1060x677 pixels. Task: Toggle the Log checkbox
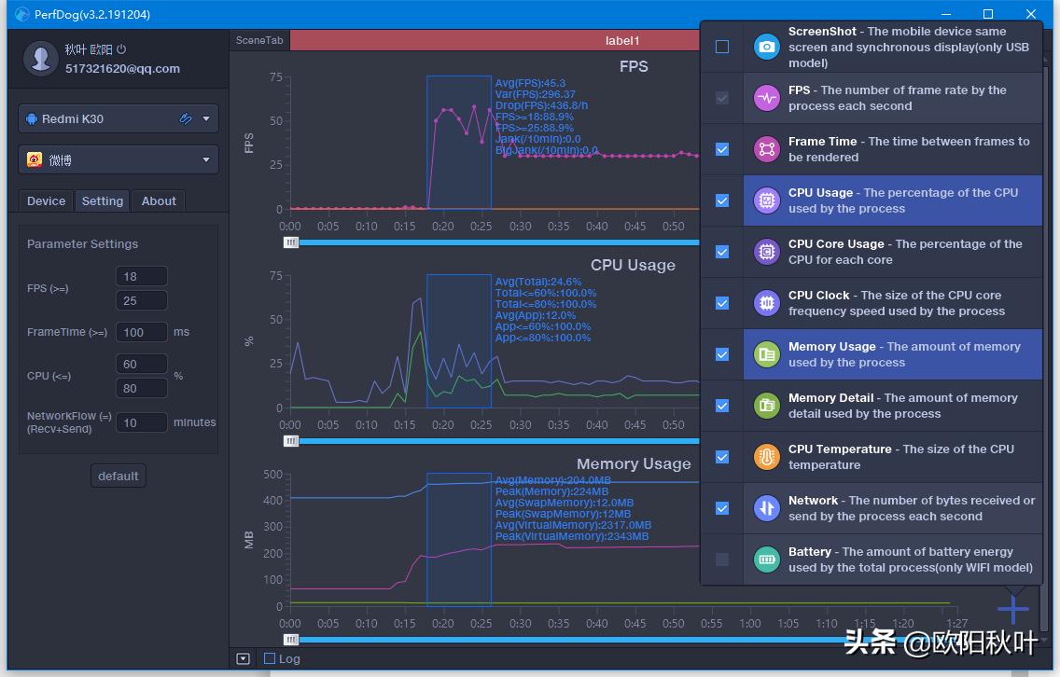pos(270,658)
